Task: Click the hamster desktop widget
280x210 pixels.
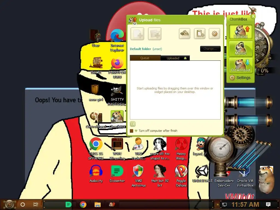Action: [x=266, y=179]
